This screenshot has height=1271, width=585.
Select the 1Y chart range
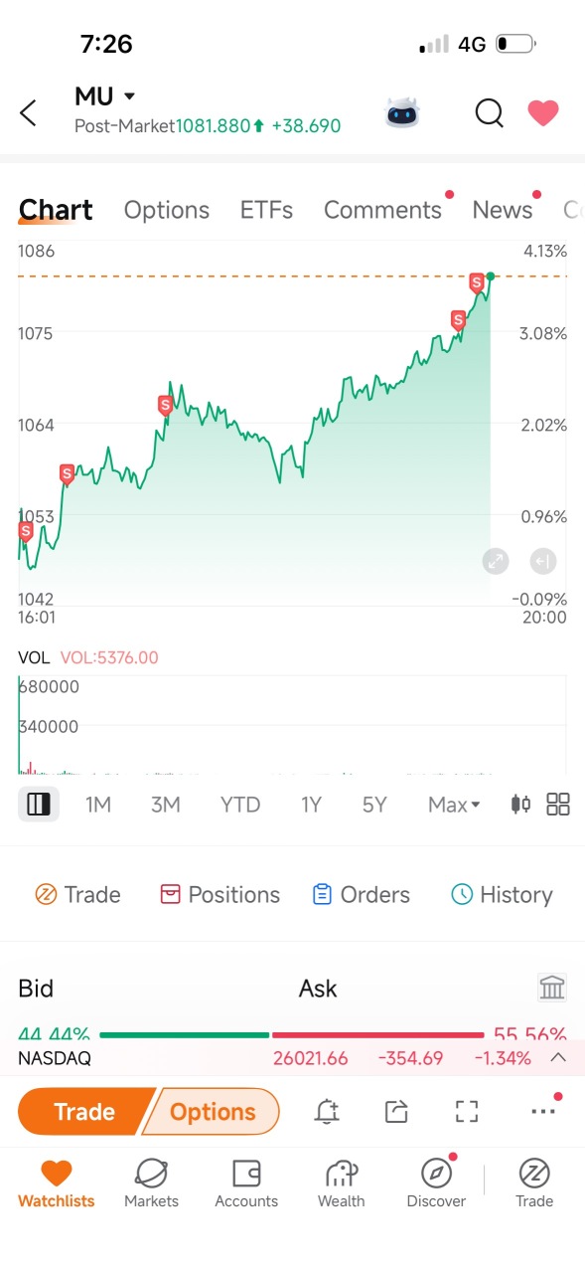coord(312,805)
